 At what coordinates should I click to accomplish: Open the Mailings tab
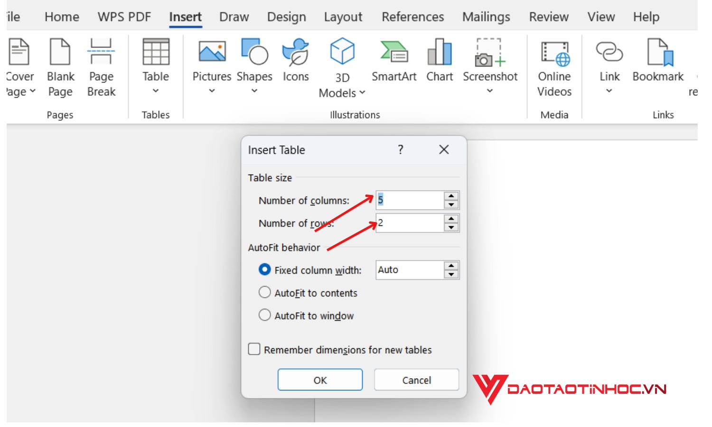tap(486, 17)
